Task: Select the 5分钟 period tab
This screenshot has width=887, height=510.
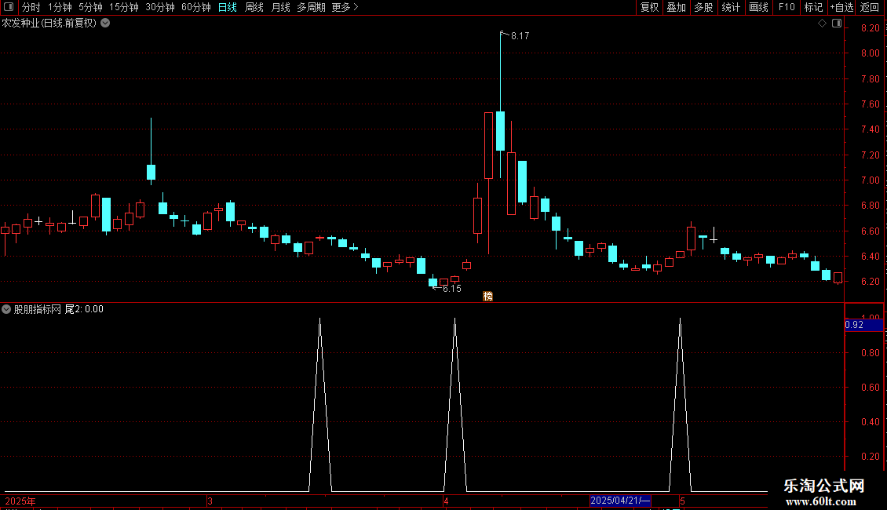Action: [x=90, y=7]
